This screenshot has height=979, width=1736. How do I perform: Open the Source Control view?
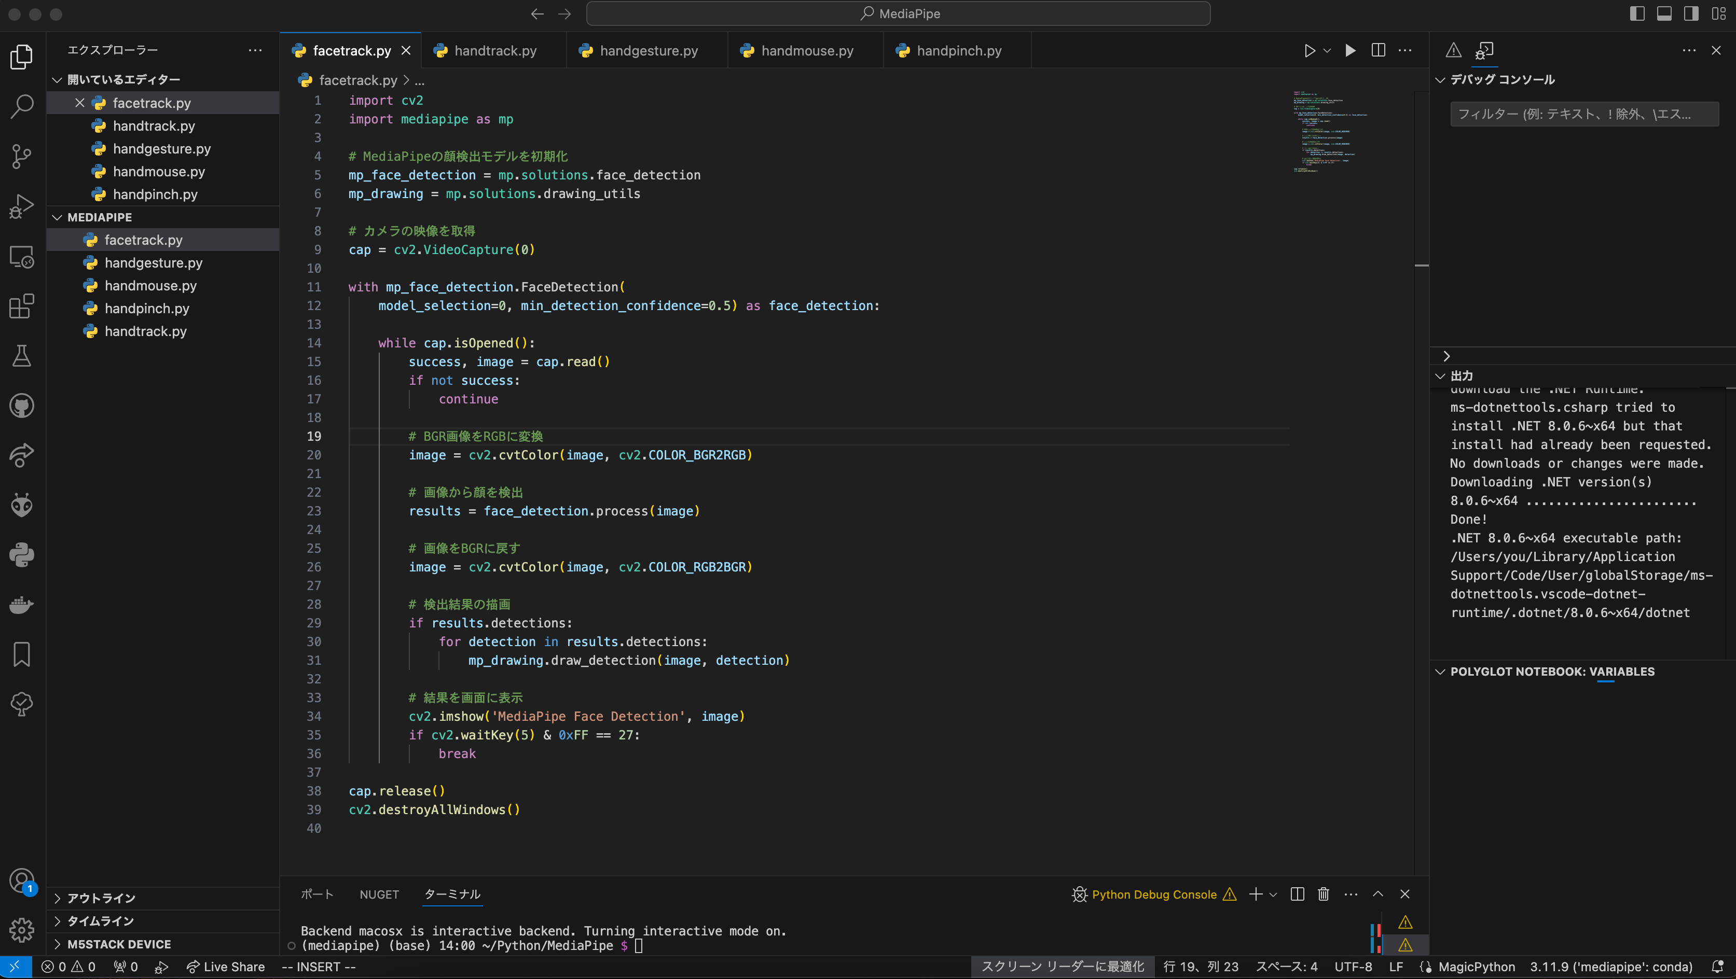[22, 156]
